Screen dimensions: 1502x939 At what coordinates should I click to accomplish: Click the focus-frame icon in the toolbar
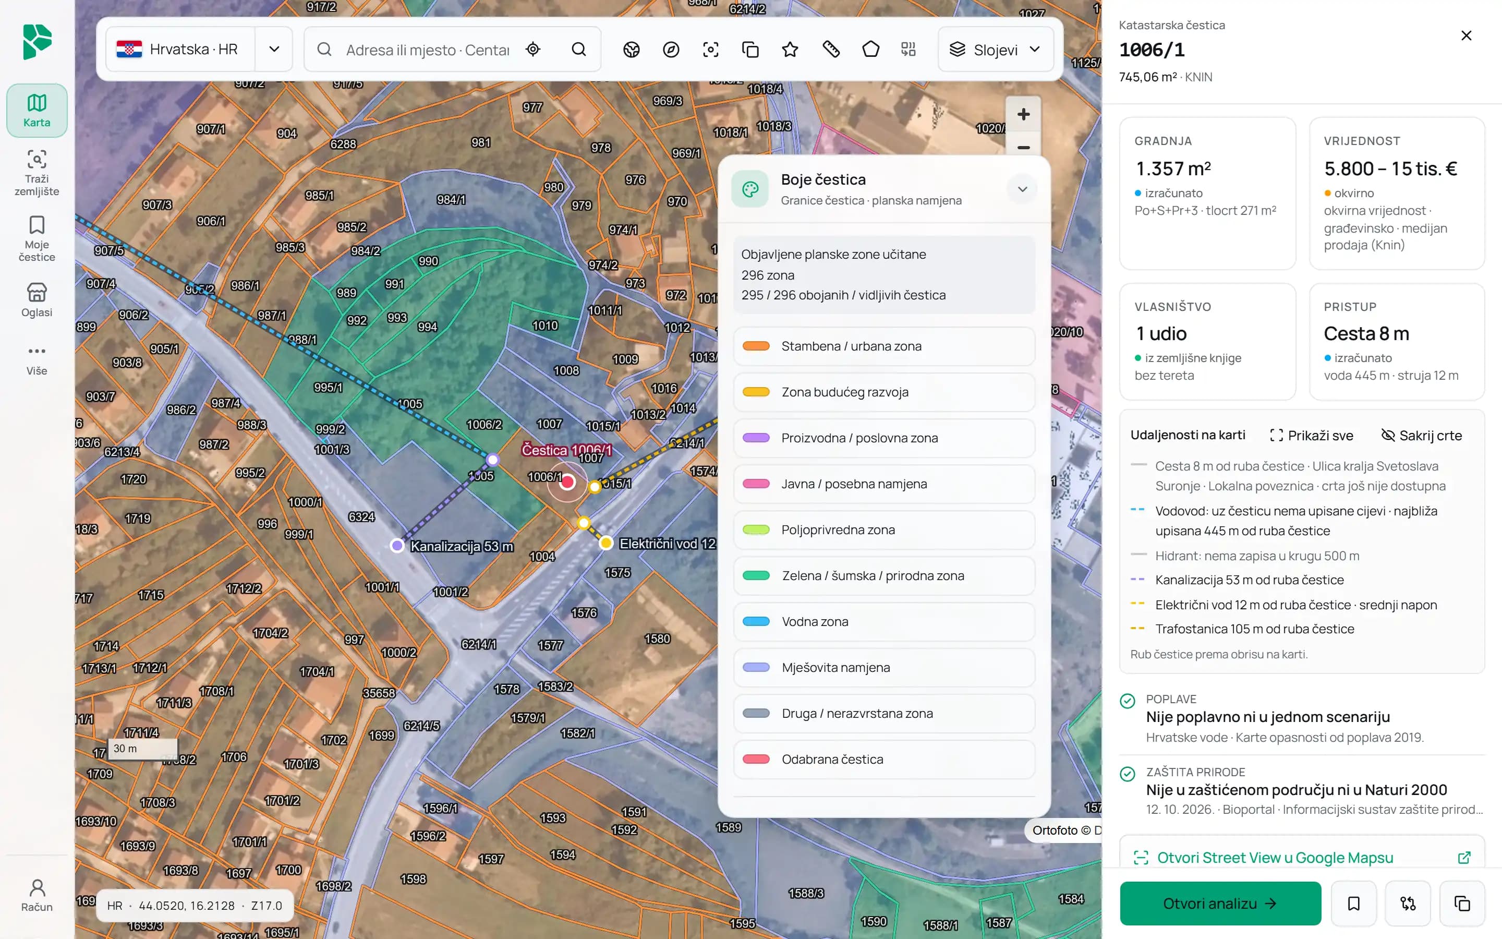[711, 50]
